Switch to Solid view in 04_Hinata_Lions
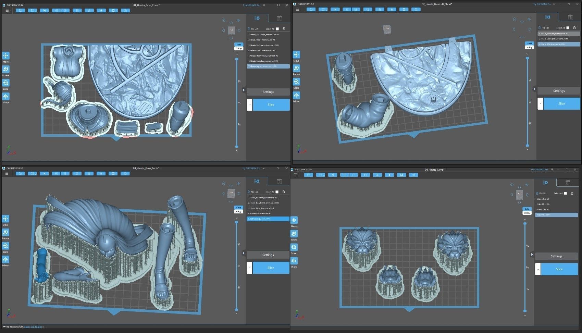582x333 pixels. (527, 209)
